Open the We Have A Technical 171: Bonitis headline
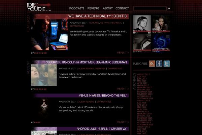The image size is (202, 135). click(97, 16)
